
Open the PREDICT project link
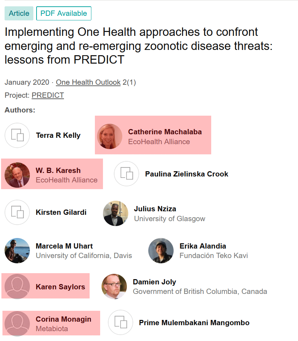pyautogui.click(x=48, y=95)
